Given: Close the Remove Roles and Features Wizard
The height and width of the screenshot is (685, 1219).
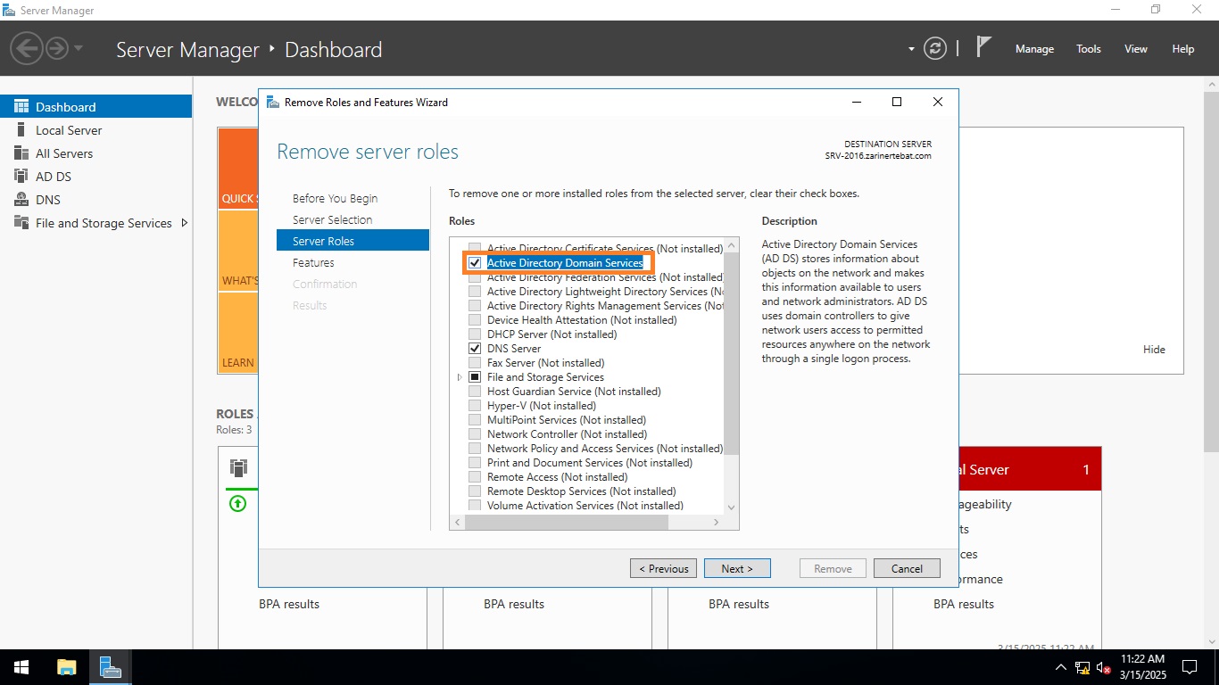Looking at the screenshot, I should click(938, 102).
